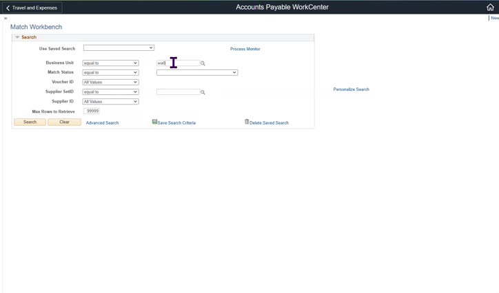The image size is (499, 293).
Task: Open Supplier ID All Values dropdown
Action: pos(110,102)
